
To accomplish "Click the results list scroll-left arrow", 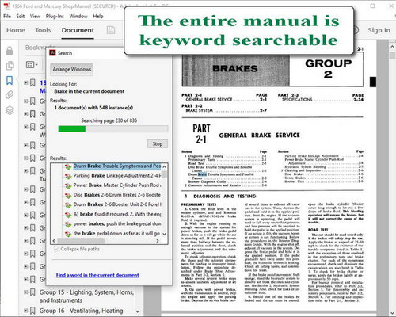I will click(x=54, y=241).
